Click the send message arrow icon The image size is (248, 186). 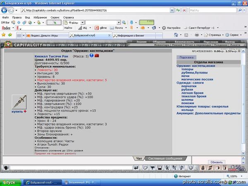136,168
